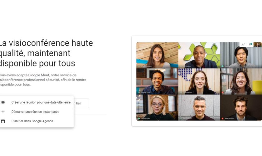Click the headline "La visioconférence haute qualité"
The height and width of the screenshot is (156, 262).
(46, 48)
